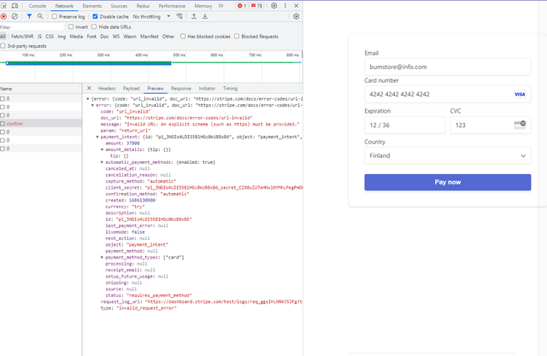Switch to the Elements tab
Screen dimensions: 547x356
[92, 6]
